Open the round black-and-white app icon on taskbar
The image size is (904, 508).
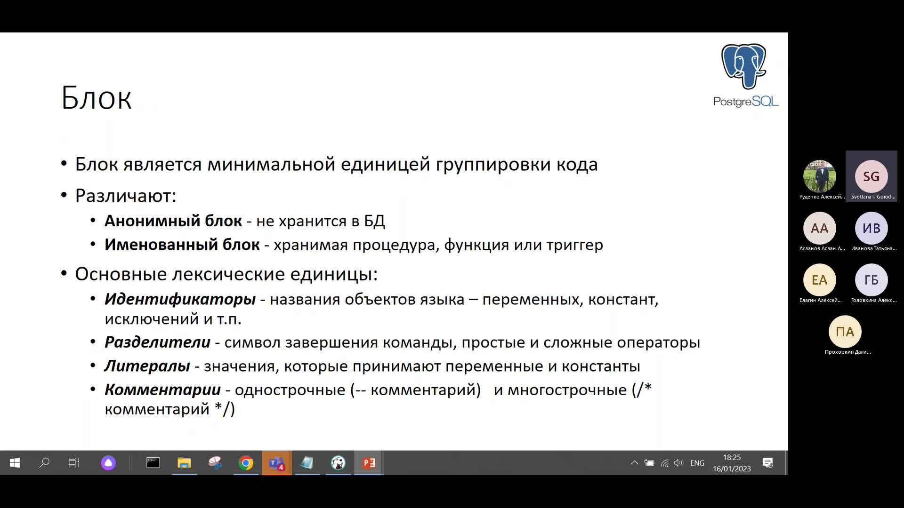(338, 463)
